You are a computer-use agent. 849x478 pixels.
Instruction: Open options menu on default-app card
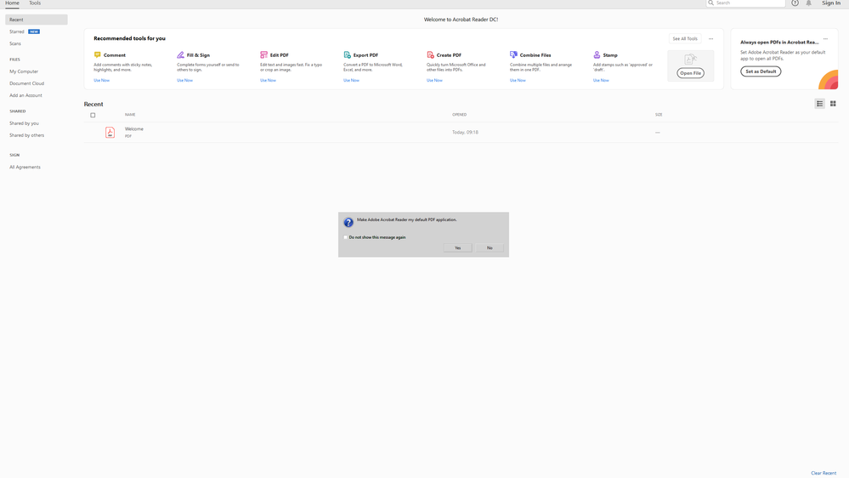[826, 38]
